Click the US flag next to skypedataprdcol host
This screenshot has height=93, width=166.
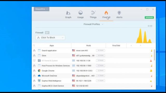73,76
